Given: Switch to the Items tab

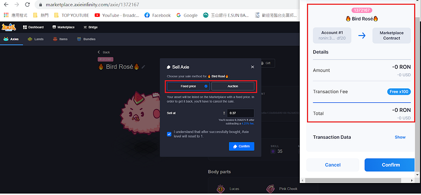Looking at the screenshot, I should pyautogui.click(x=60, y=39).
